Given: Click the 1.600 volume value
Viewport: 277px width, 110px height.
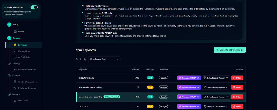Looking at the screenshot, I should click(x=137, y=106).
